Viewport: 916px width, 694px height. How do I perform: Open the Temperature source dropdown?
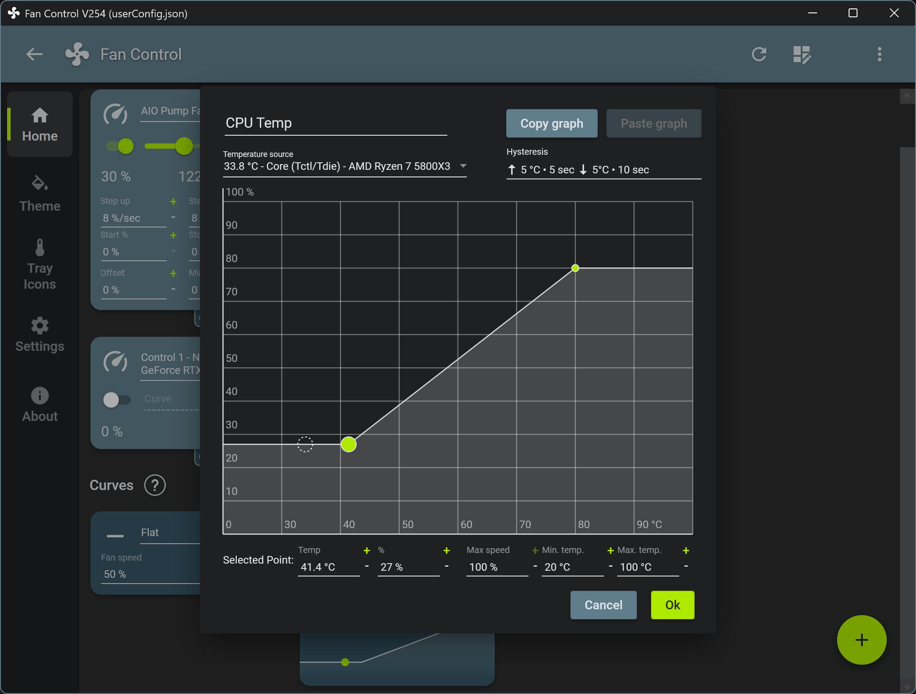pos(344,166)
